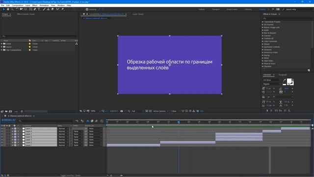Click the interpret footage icon in Project panel
314x177 pixels.
click(x=2, y=112)
